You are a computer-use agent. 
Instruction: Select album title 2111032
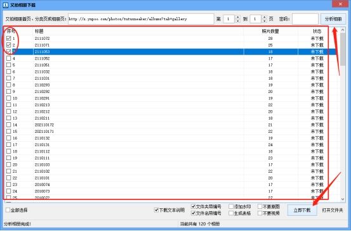pyautogui.click(x=42, y=72)
